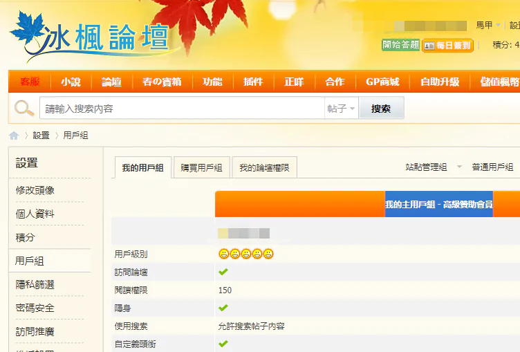
Task: Open the 正咩 nav item
Action: [x=294, y=82]
